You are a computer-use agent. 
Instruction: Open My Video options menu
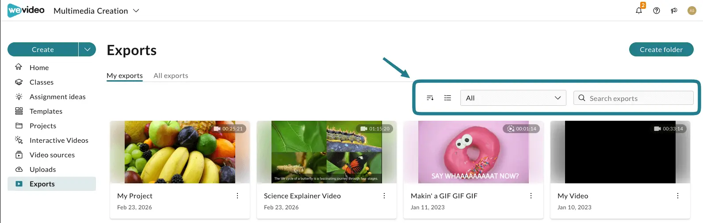(678, 196)
